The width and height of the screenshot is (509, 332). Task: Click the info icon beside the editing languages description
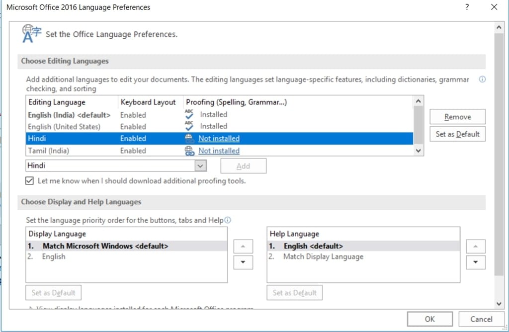(x=482, y=80)
